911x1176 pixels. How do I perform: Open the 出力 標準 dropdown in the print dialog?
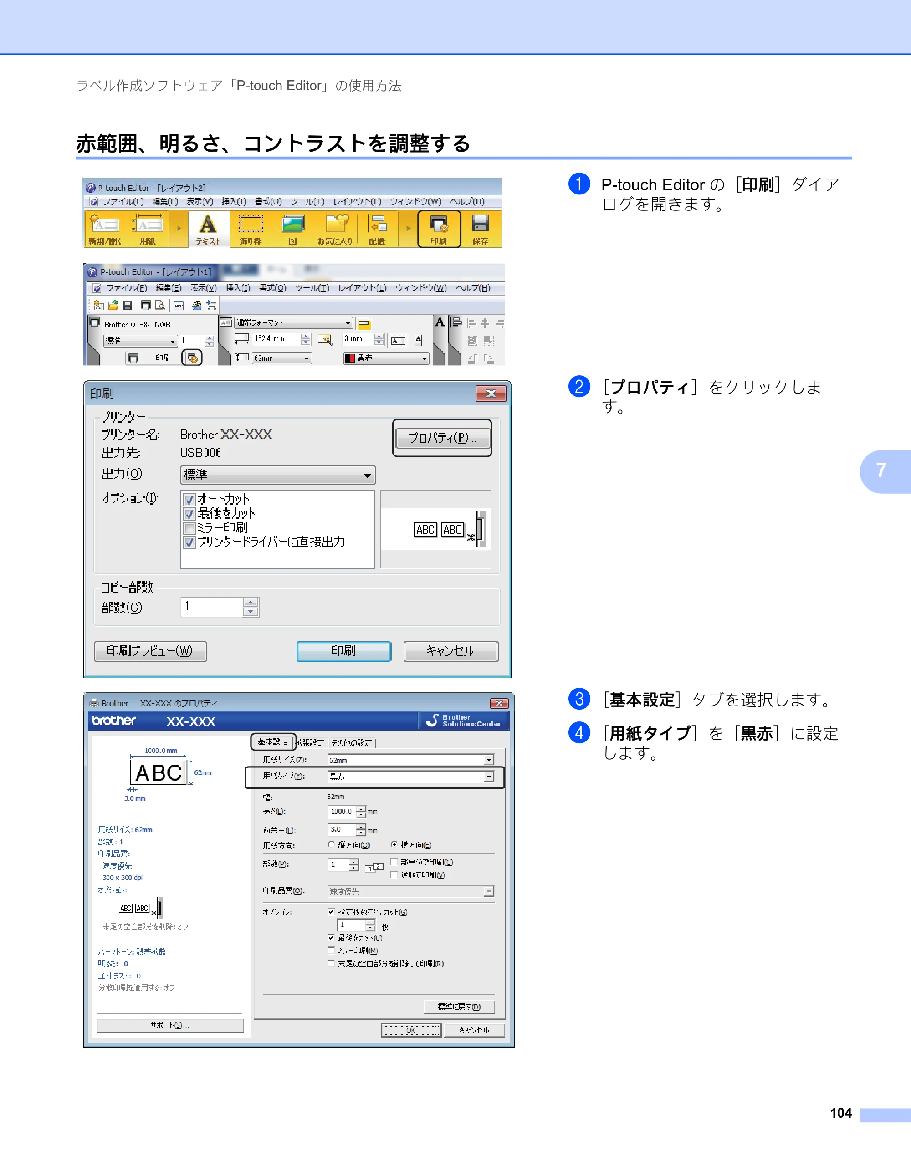[278, 475]
